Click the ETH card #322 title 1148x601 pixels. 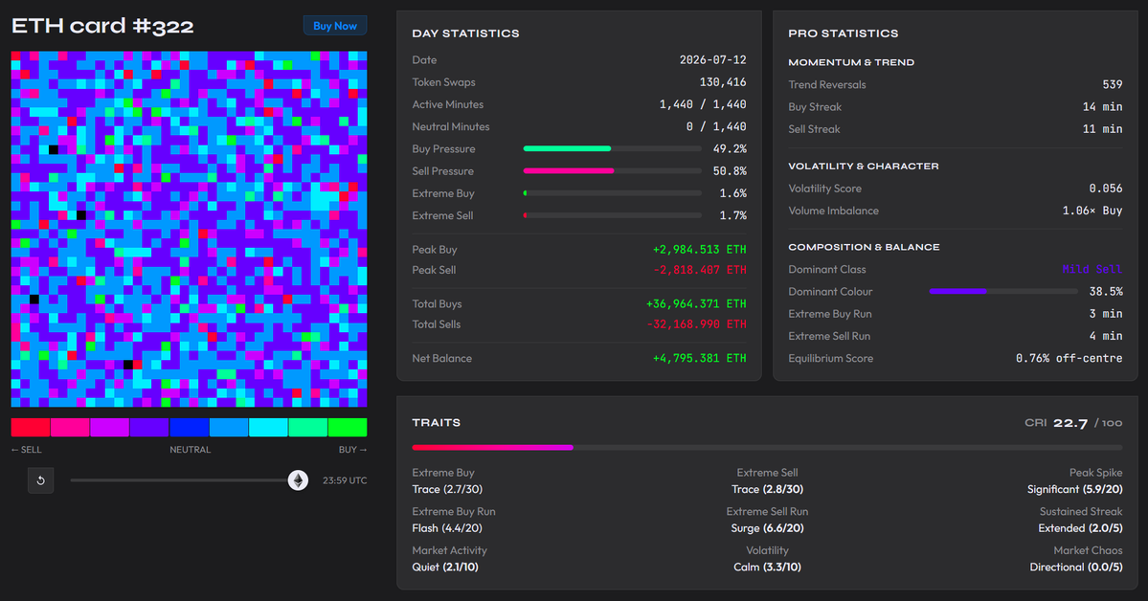tap(102, 27)
